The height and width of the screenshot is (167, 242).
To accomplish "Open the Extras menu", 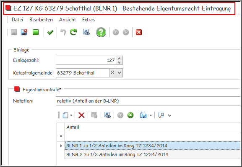I will click(x=88, y=20).
